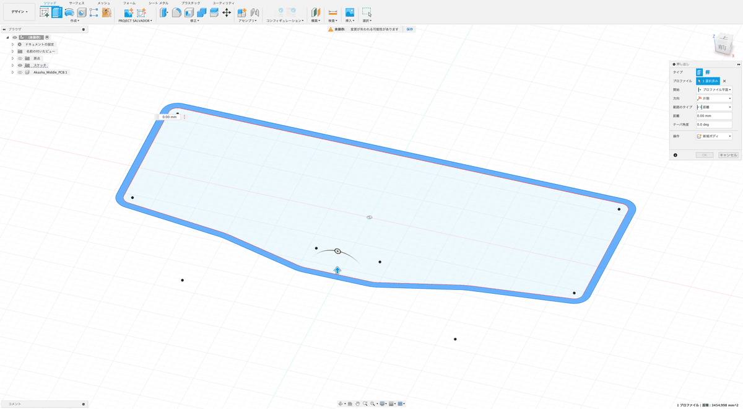
Task: Select the Thin Extrude type icon
Action: click(708, 73)
